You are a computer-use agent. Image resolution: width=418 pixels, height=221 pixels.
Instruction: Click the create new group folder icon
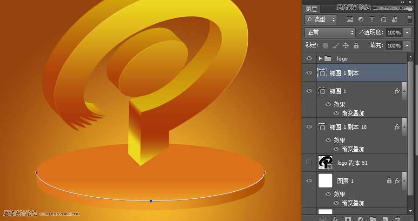[x=373, y=219]
